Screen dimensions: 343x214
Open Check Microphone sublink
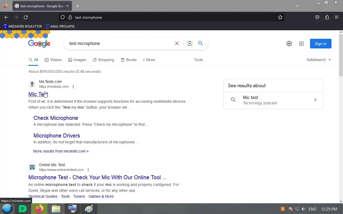coord(56,118)
